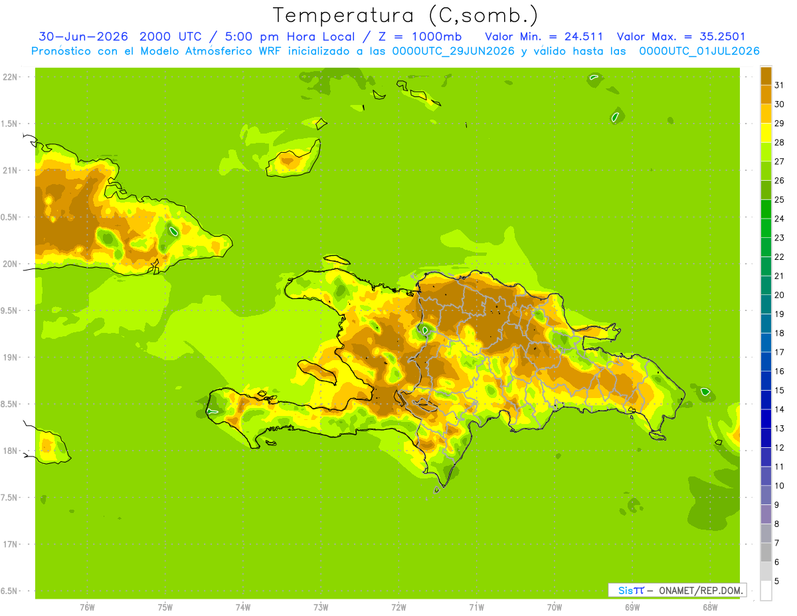Click the teal colorbar segment between 19 and 20

point(766,304)
